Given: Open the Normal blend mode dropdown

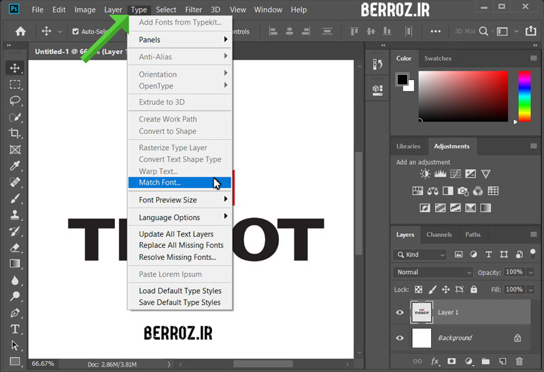Looking at the screenshot, I should coord(433,272).
